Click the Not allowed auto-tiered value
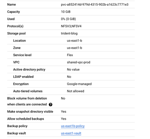 click(x=76, y=91)
